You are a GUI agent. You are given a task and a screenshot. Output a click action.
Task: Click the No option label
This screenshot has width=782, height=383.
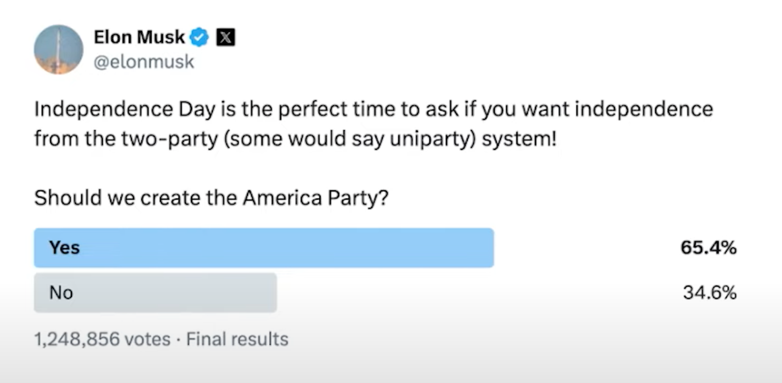[61, 293]
